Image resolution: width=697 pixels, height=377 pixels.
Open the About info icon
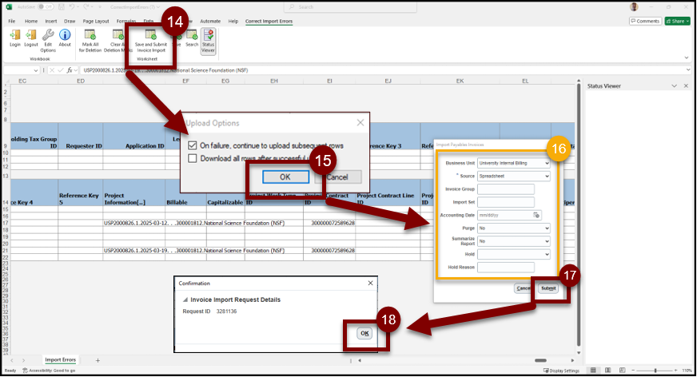pyautogui.click(x=65, y=38)
